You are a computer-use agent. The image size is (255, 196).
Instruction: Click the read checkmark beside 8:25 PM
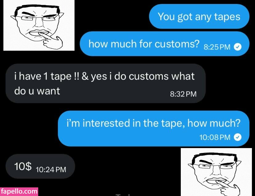[237, 47]
